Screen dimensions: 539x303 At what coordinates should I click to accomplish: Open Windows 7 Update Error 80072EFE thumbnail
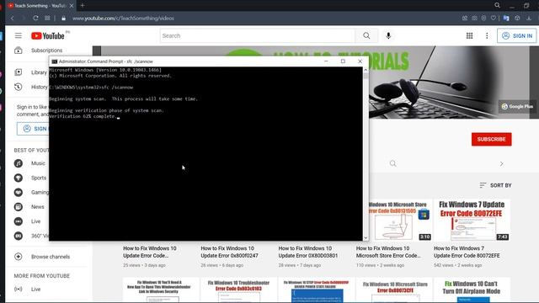tap(472, 220)
